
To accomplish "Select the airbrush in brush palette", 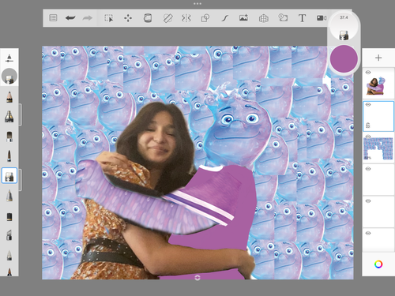I will click(x=9, y=117).
